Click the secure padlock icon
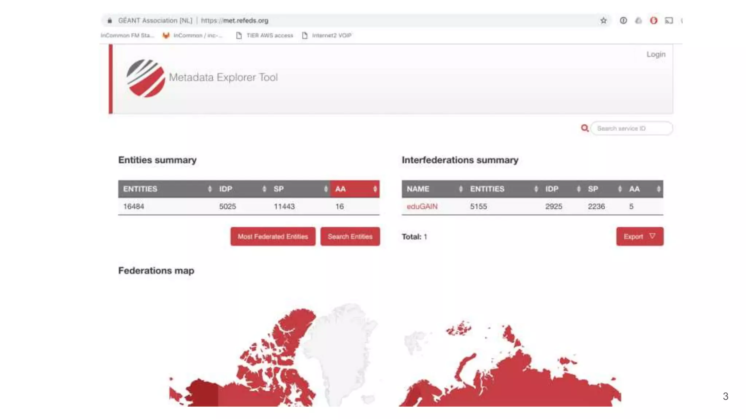 pos(110,21)
